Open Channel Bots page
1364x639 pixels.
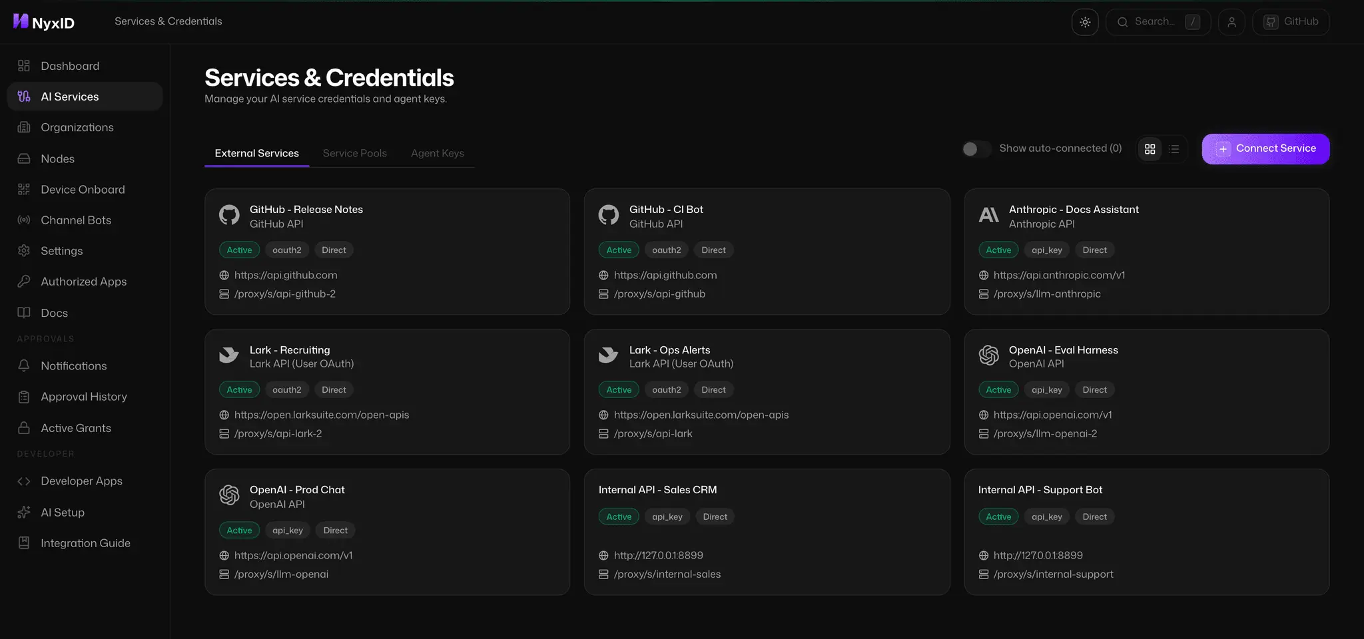85,220
